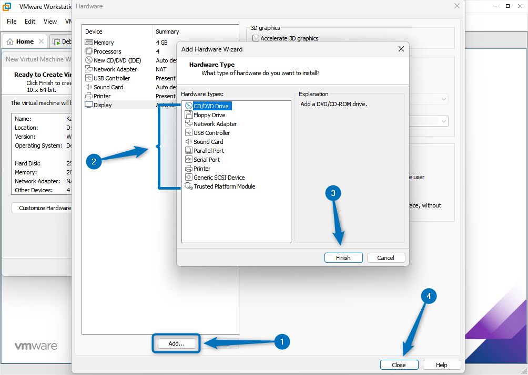The width and height of the screenshot is (528, 375).
Task: Click the Finish button in the wizard
Action: pos(343,257)
